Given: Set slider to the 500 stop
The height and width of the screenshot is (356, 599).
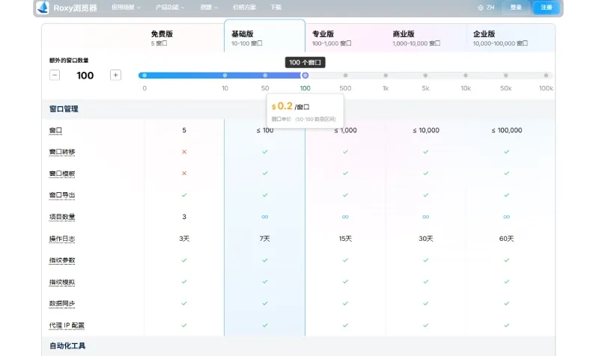Looking at the screenshot, I should [x=345, y=76].
